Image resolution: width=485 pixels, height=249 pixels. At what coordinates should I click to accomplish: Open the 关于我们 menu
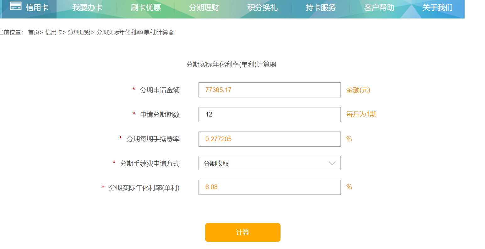tap(437, 8)
